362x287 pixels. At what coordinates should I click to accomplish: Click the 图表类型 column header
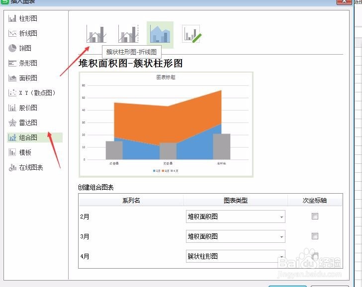point(236,200)
